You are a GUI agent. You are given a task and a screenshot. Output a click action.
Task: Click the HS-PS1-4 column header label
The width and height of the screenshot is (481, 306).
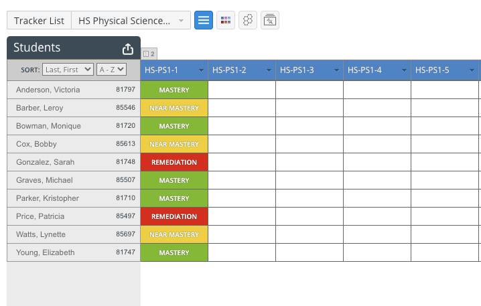coord(364,70)
